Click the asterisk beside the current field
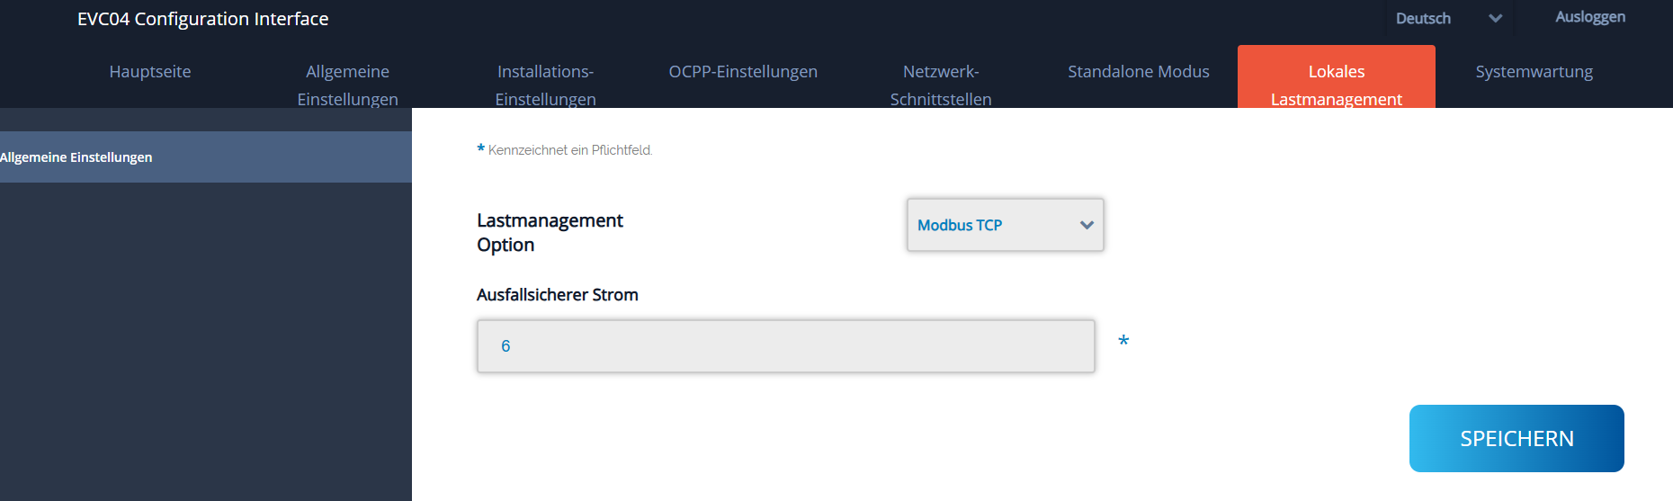 tap(1123, 342)
